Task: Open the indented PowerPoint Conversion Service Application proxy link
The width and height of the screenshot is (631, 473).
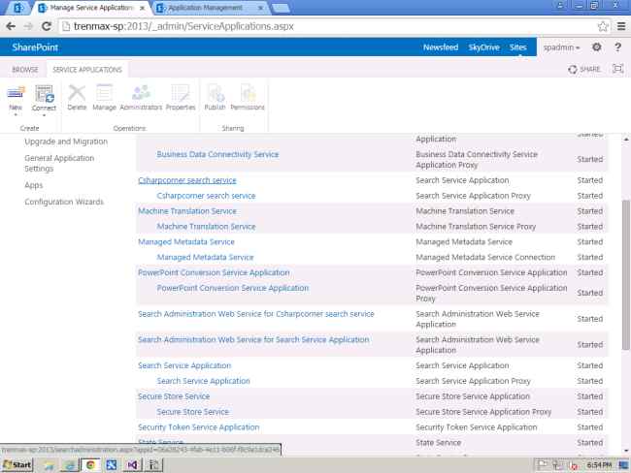Action: click(233, 288)
